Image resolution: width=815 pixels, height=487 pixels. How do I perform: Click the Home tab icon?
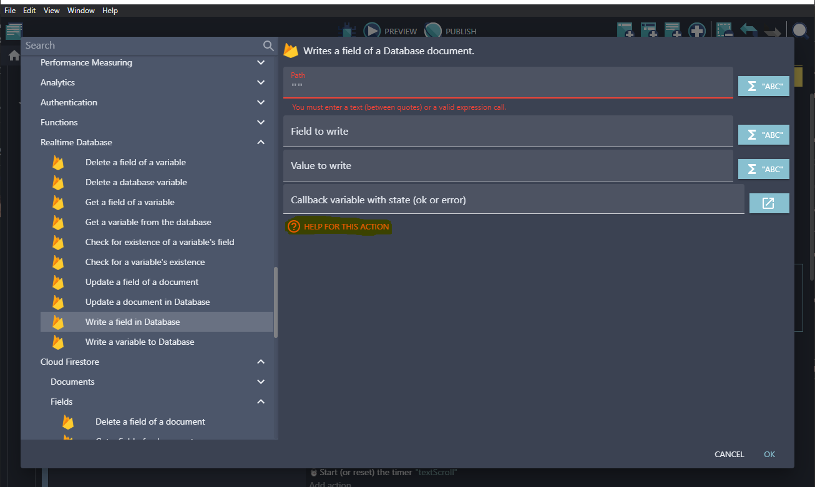(14, 55)
